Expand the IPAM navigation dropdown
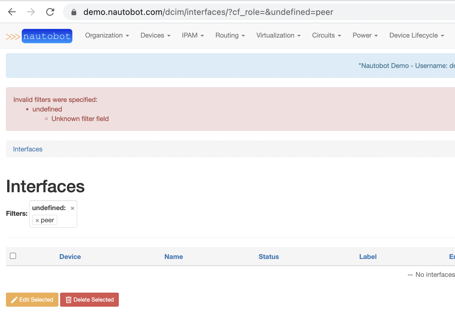The image size is (455, 329). click(193, 35)
